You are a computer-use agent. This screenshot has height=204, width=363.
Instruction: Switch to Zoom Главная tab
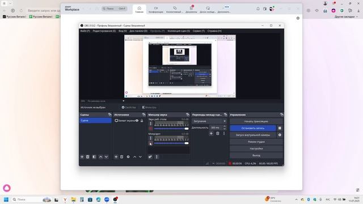click(x=140, y=10)
